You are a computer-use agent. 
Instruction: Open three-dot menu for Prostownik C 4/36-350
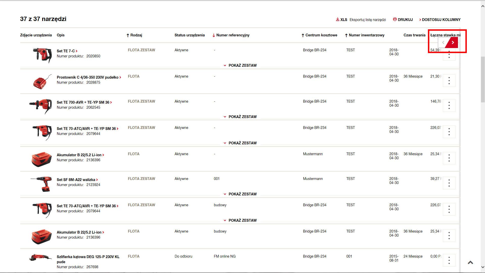(449, 81)
